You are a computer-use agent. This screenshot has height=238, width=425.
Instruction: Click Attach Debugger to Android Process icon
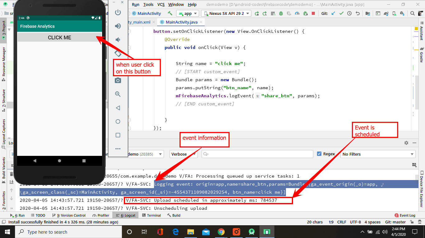click(x=305, y=13)
